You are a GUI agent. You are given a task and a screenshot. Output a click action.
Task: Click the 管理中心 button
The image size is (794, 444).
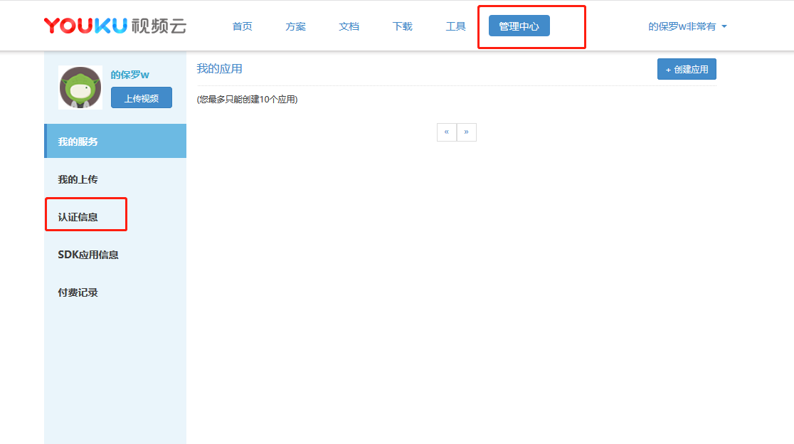pyautogui.click(x=519, y=26)
